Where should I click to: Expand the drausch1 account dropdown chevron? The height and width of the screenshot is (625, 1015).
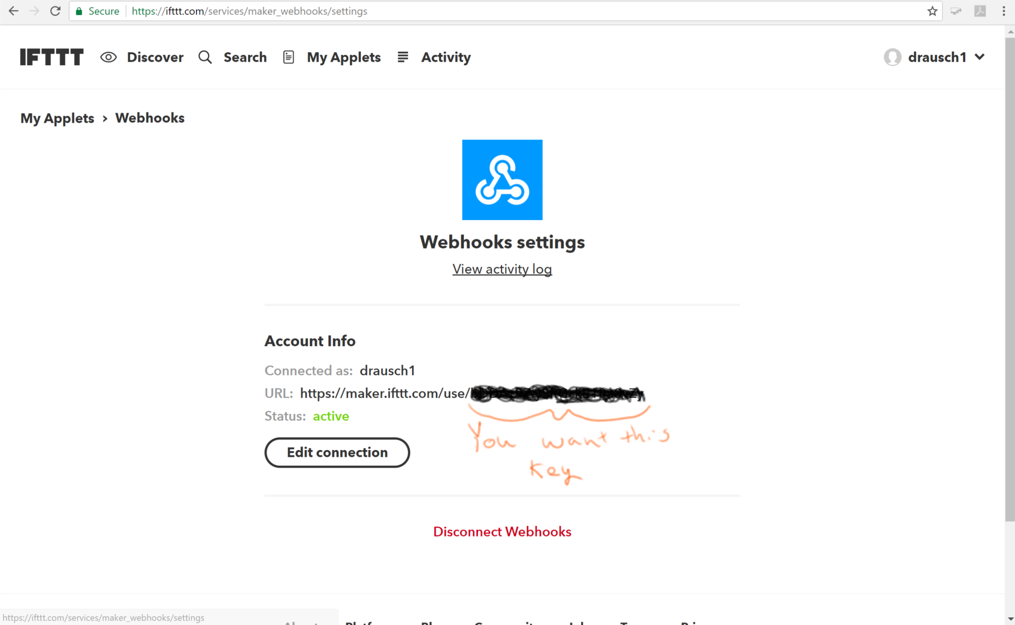[980, 57]
